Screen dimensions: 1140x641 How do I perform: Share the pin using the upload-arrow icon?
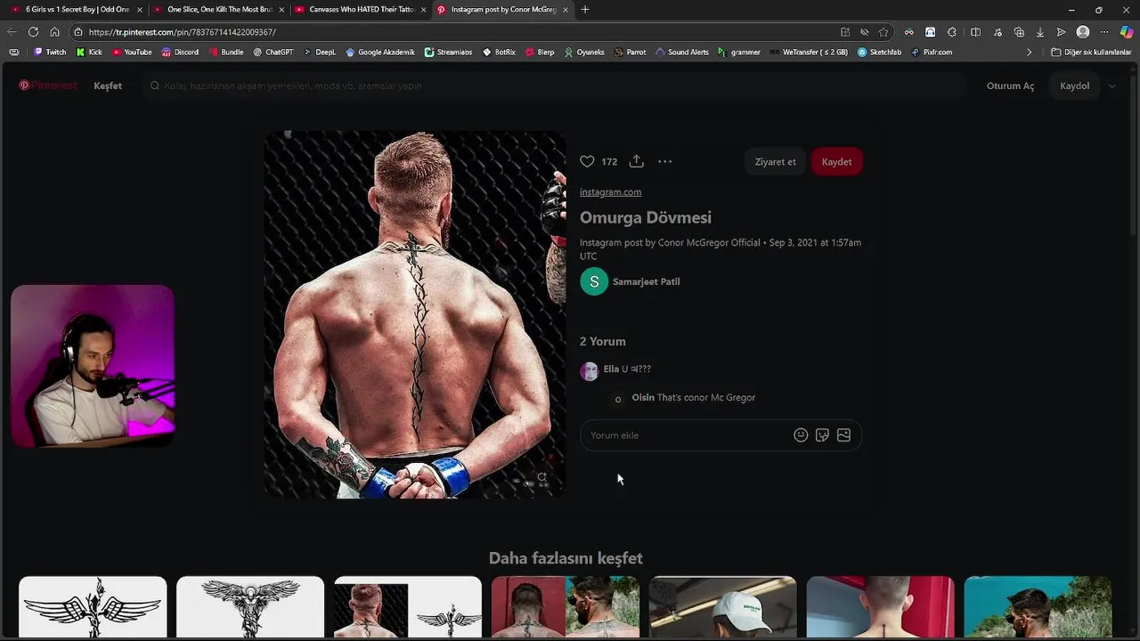pyautogui.click(x=636, y=161)
